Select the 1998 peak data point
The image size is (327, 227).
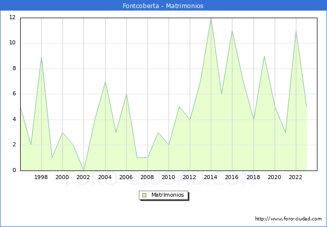pyautogui.click(x=41, y=56)
